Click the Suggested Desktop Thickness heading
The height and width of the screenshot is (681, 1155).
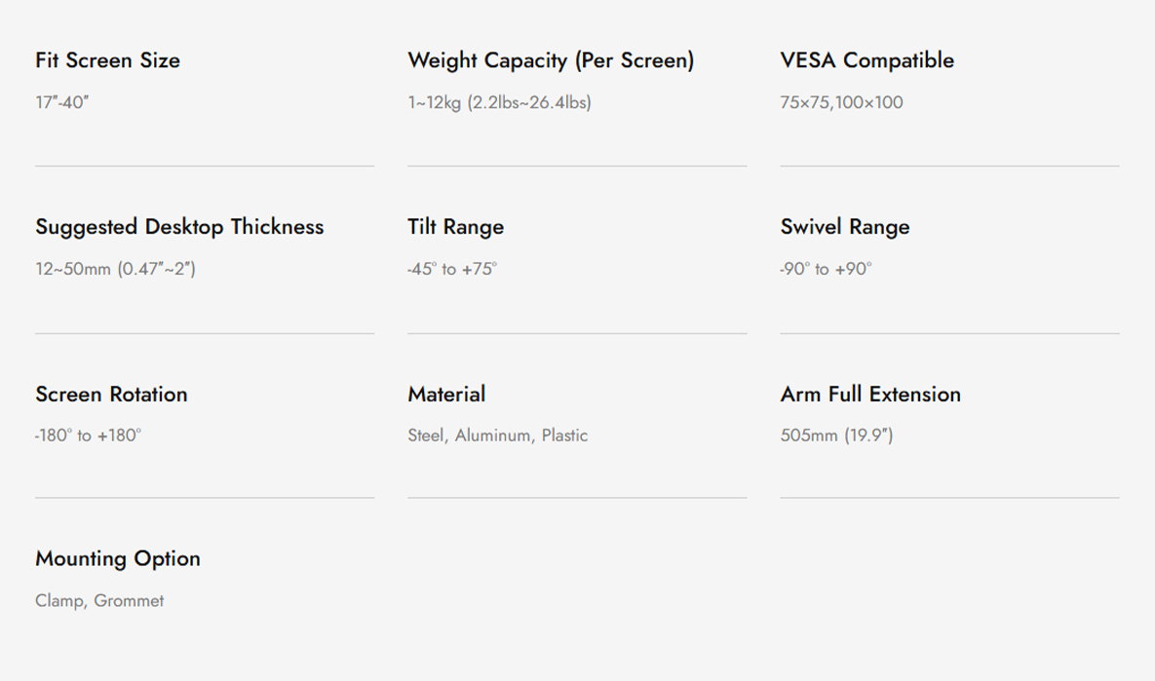(x=179, y=227)
